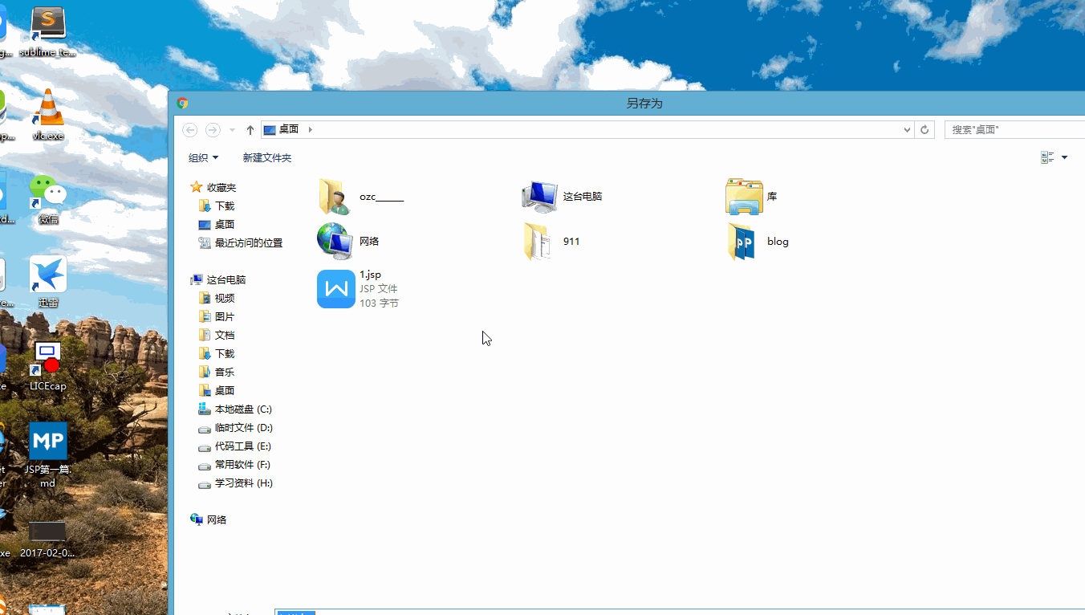
Task: Open 最近访问的位置 in navigation pane
Action: [x=241, y=243]
